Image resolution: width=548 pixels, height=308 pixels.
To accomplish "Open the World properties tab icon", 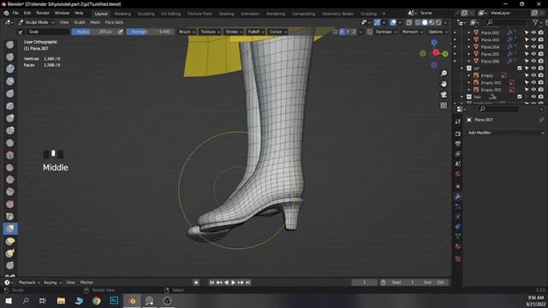I will pos(458,174).
